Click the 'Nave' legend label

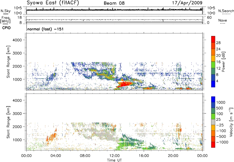pos(222,20)
